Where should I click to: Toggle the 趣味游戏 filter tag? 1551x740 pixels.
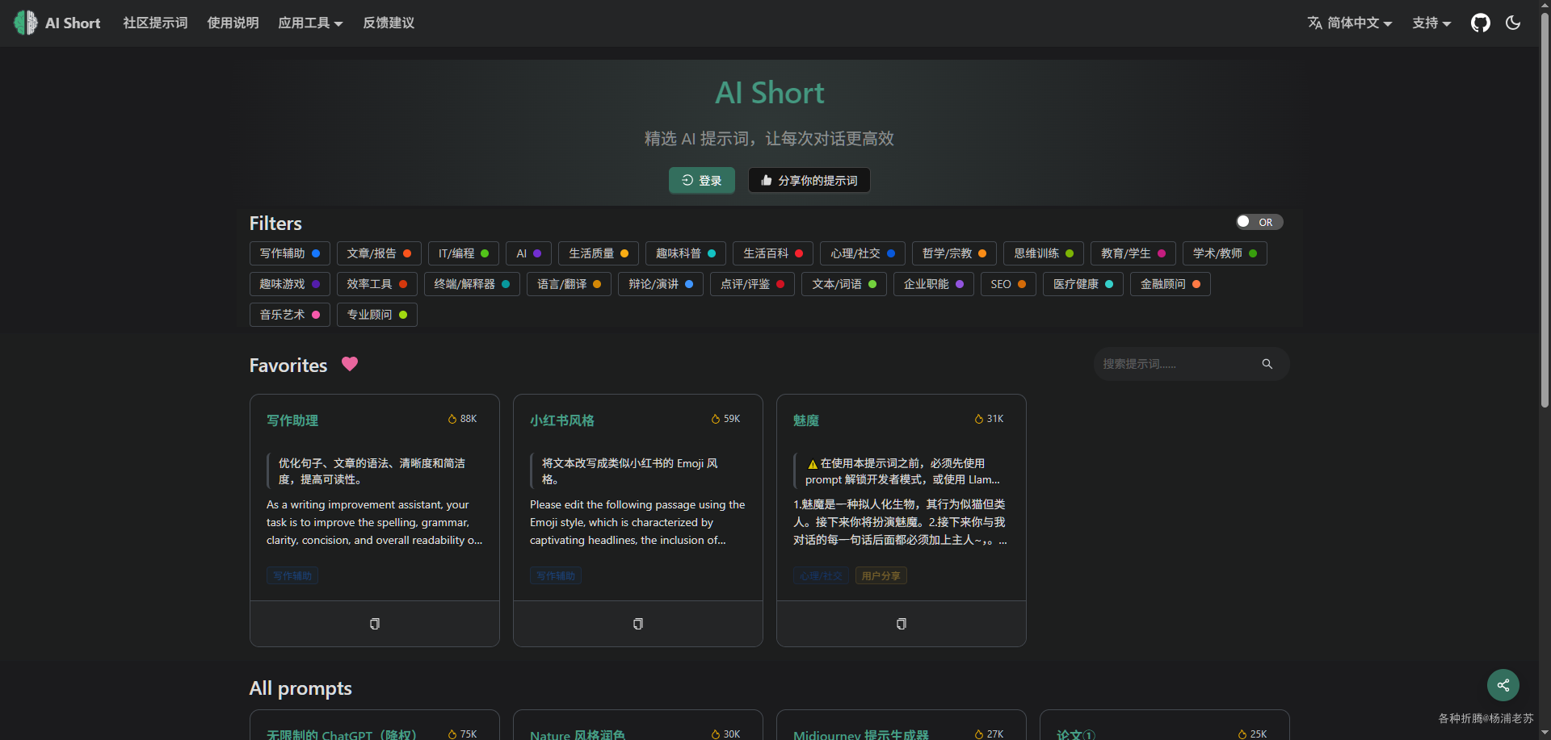point(290,284)
